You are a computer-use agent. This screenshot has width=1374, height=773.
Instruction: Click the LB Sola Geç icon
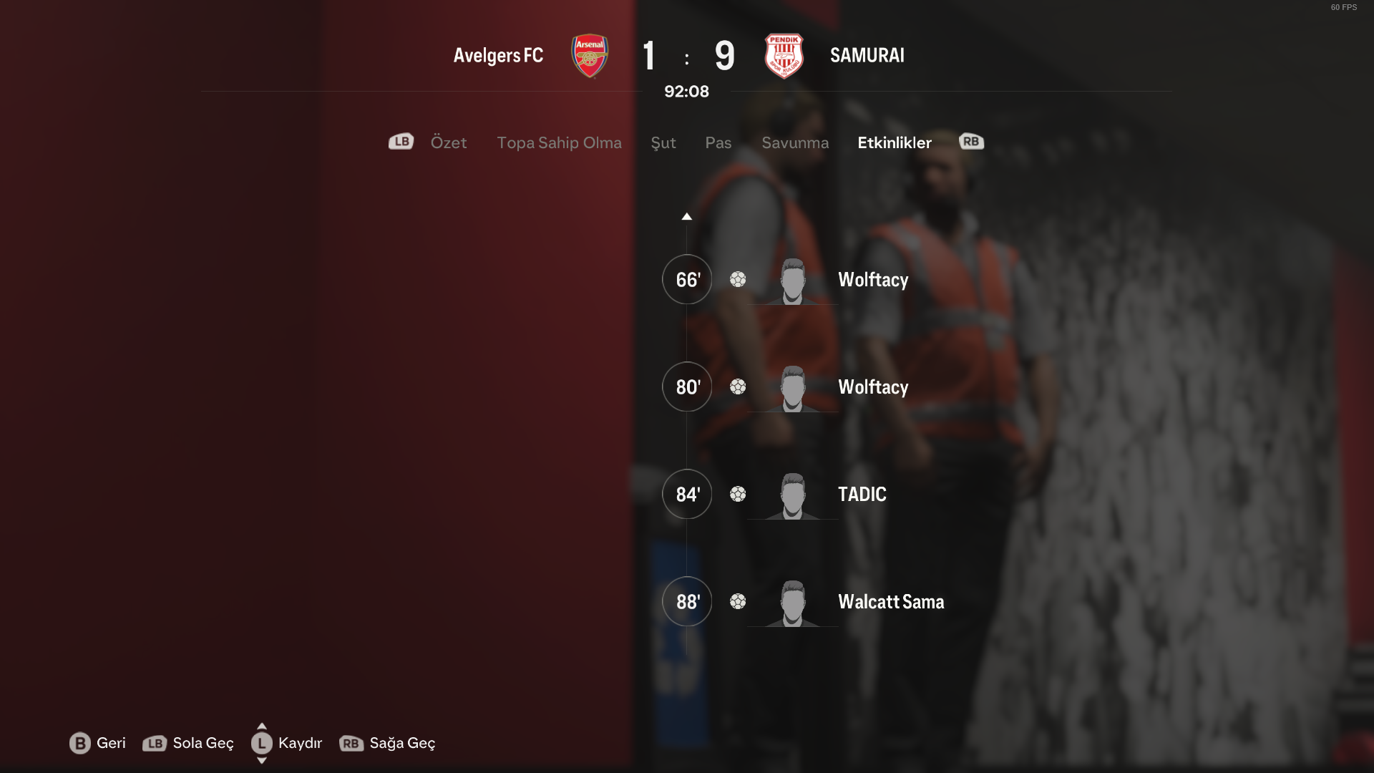click(x=155, y=744)
